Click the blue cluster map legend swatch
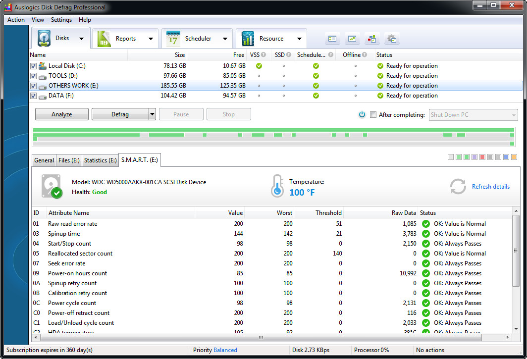527x359 pixels. coord(506,157)
